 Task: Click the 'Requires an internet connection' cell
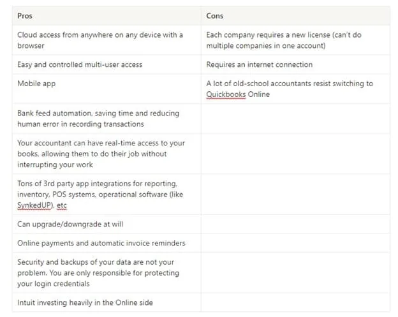click(295, 64)
